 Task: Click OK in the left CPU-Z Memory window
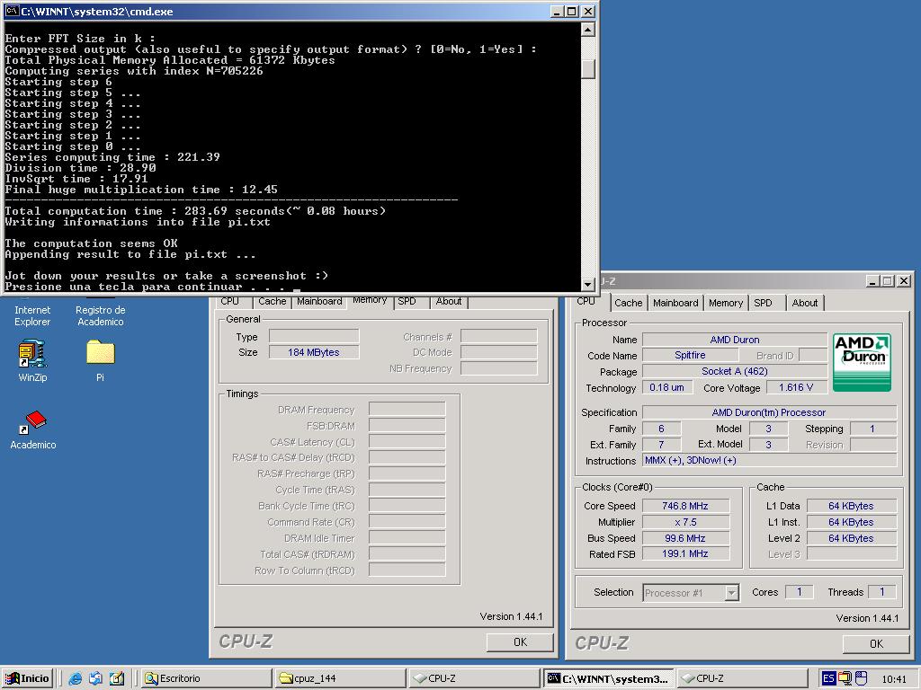pos(520,641)
